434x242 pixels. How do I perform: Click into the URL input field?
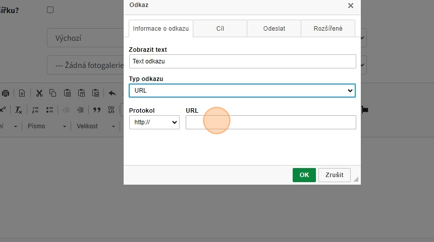coord(270,122)
